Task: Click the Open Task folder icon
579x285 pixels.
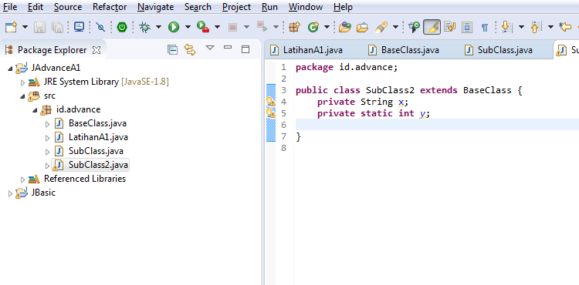Action: 363,27
